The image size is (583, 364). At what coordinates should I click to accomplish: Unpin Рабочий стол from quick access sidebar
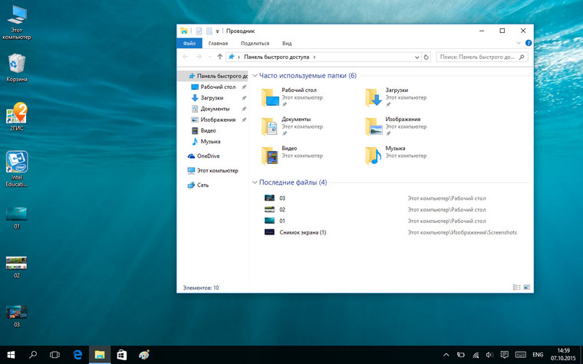(244, 87)
